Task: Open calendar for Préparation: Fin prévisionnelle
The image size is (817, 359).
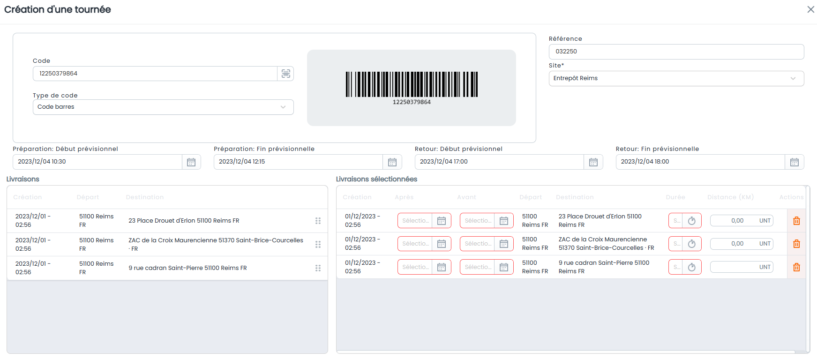Action: click(392, 162)
